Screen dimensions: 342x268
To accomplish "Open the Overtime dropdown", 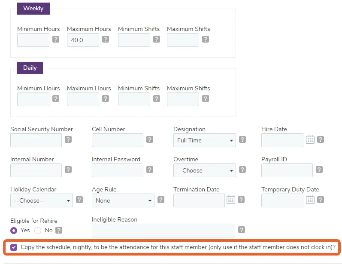I will 205,170.
